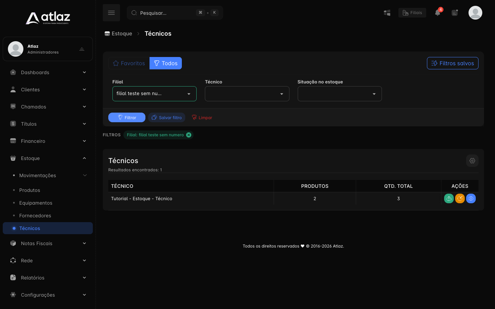
Task: Click the blue action icon in Tutorial row
Action: [x=471, y=198]
